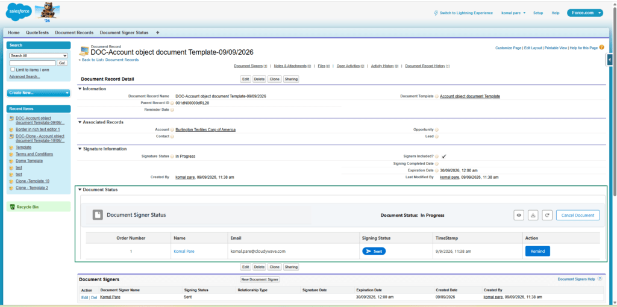Open the Search All dropdown
This screenshot has width=617, height=307.
[x=39, y=56]
